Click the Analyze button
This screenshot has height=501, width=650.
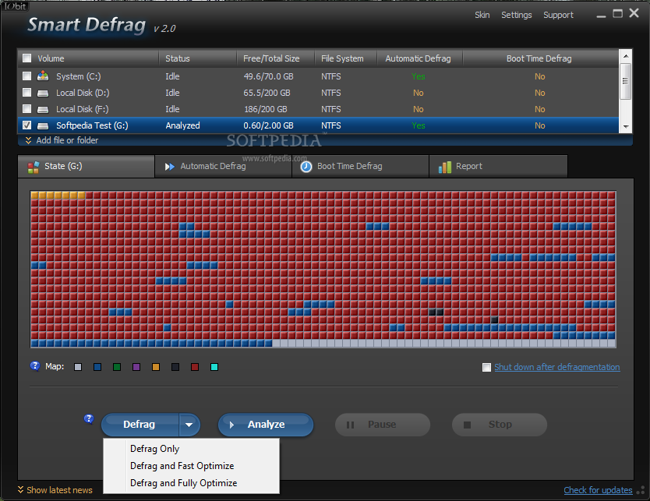pyautogui.click(x=266, y=425)
